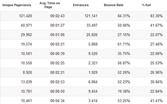This screenshot has height=104, width=167.
Task: Click unique pageviews value 10,501
Action: coord(26,54)
